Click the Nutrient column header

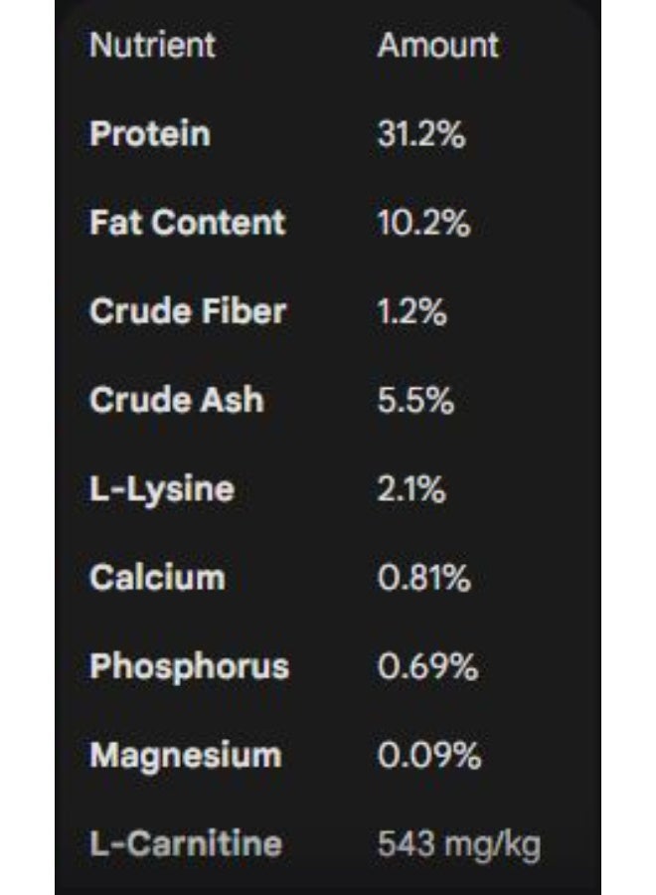[x=152, y=46]
